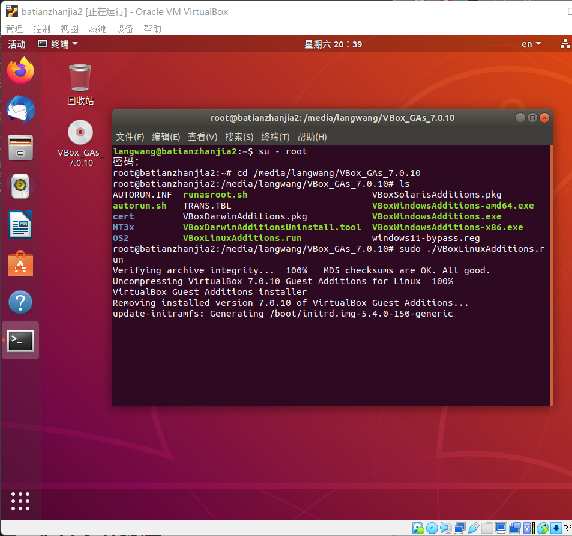
Task: Open VirtualBox 热键 menu
Action: [x=97, y=29]
